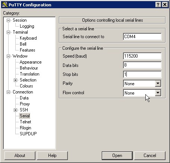Viewport: 170px width, 163px height.
Task: Click the Speed (baud) field showing 115200
Action: pyautogui.click(x=142, y=56)
